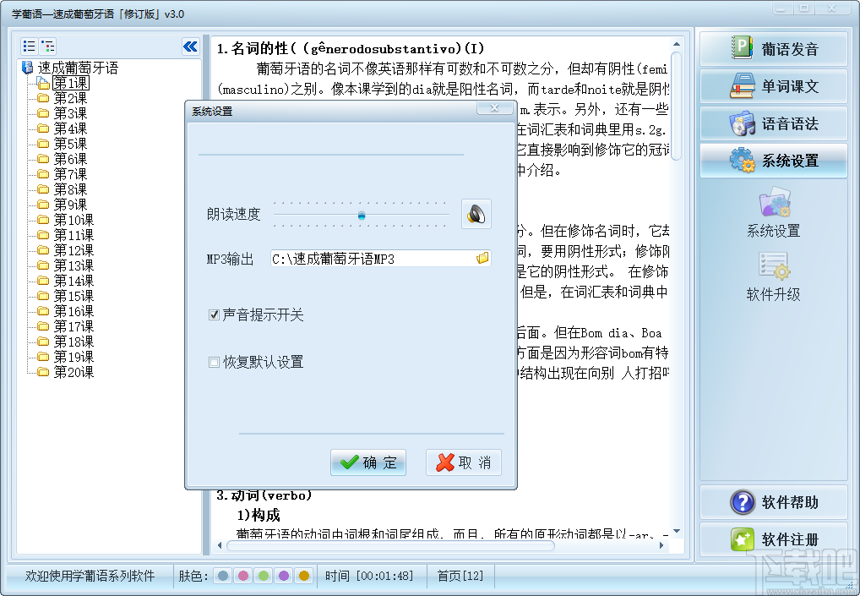Open folder picker for MP3输出 path

(x=482, y=258)
